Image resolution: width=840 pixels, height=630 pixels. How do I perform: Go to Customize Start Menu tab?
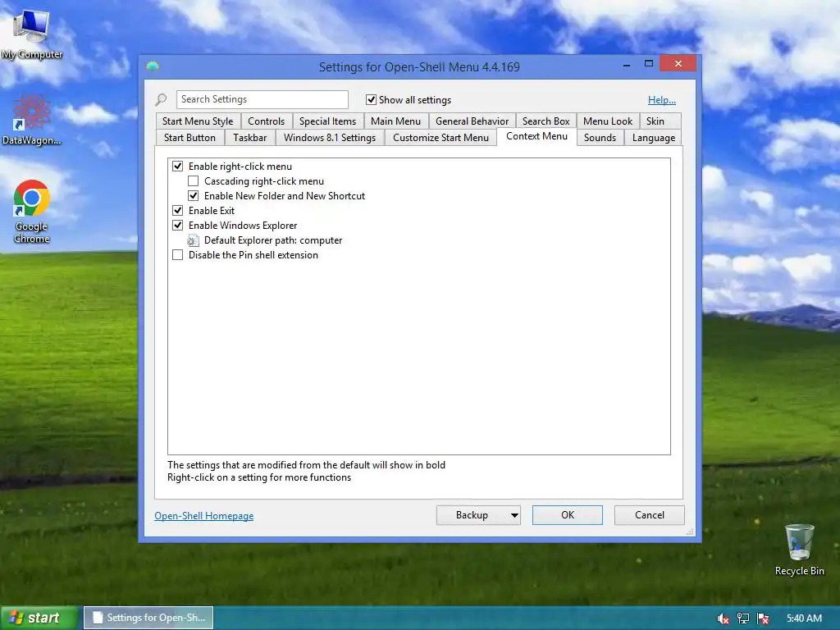click(x=441, y=138)
